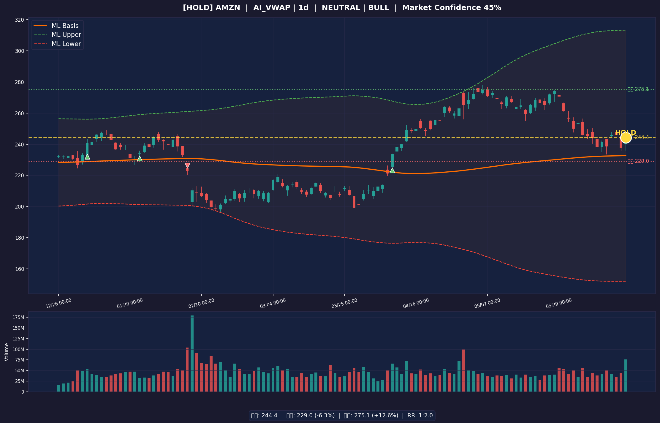The image size is (660, 423).
Task: Click the 200 price axis label
Action: [19, 207]
